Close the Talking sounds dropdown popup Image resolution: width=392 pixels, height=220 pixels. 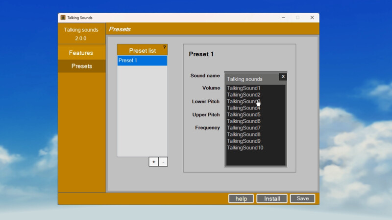click(283, 77)
